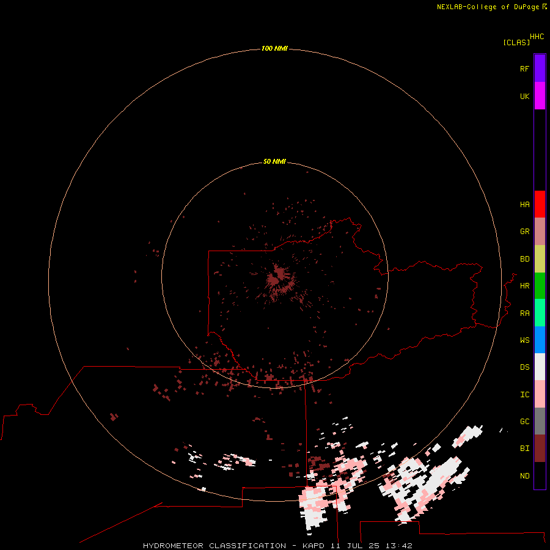Click the 50 NMI range ring label
Viewport: 550px width, 550px height.
pyautogui.click(x=274, y=161)
